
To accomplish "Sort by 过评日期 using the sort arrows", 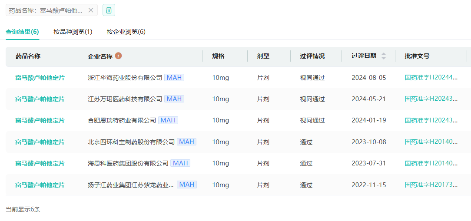I will (x=384, y=56).
